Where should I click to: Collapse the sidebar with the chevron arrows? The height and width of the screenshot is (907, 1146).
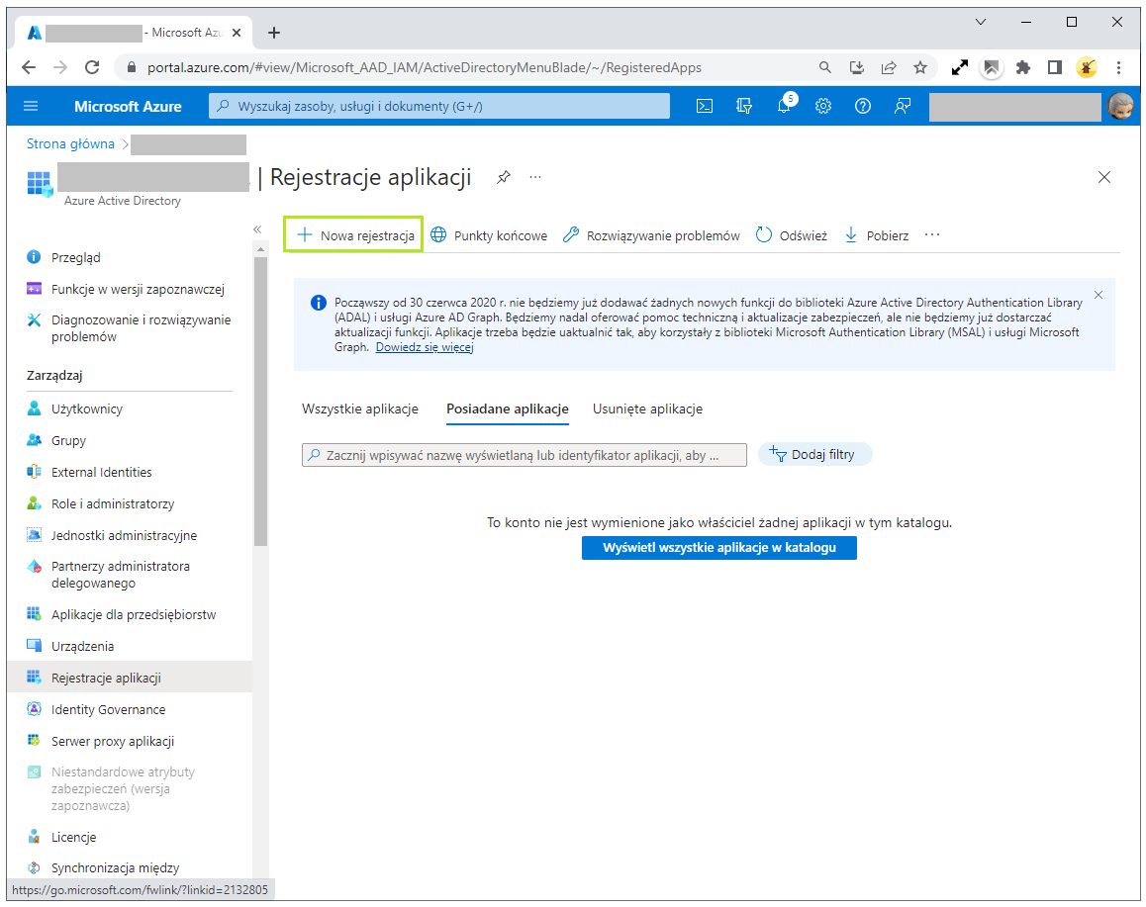(256, 227)
